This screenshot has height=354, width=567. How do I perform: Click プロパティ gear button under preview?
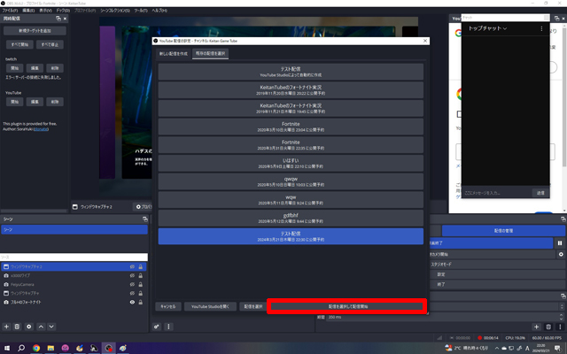tap(143, 206)
